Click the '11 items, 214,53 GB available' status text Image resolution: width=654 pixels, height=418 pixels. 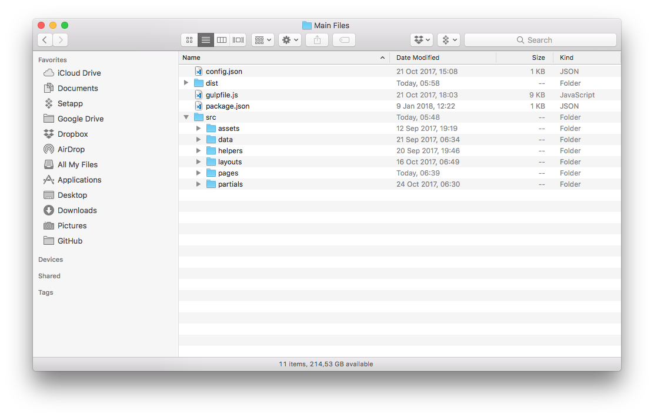click(x=326, y=364)
